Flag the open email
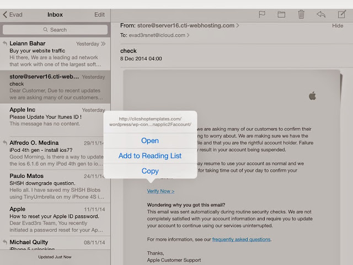 tap(262, 14)
